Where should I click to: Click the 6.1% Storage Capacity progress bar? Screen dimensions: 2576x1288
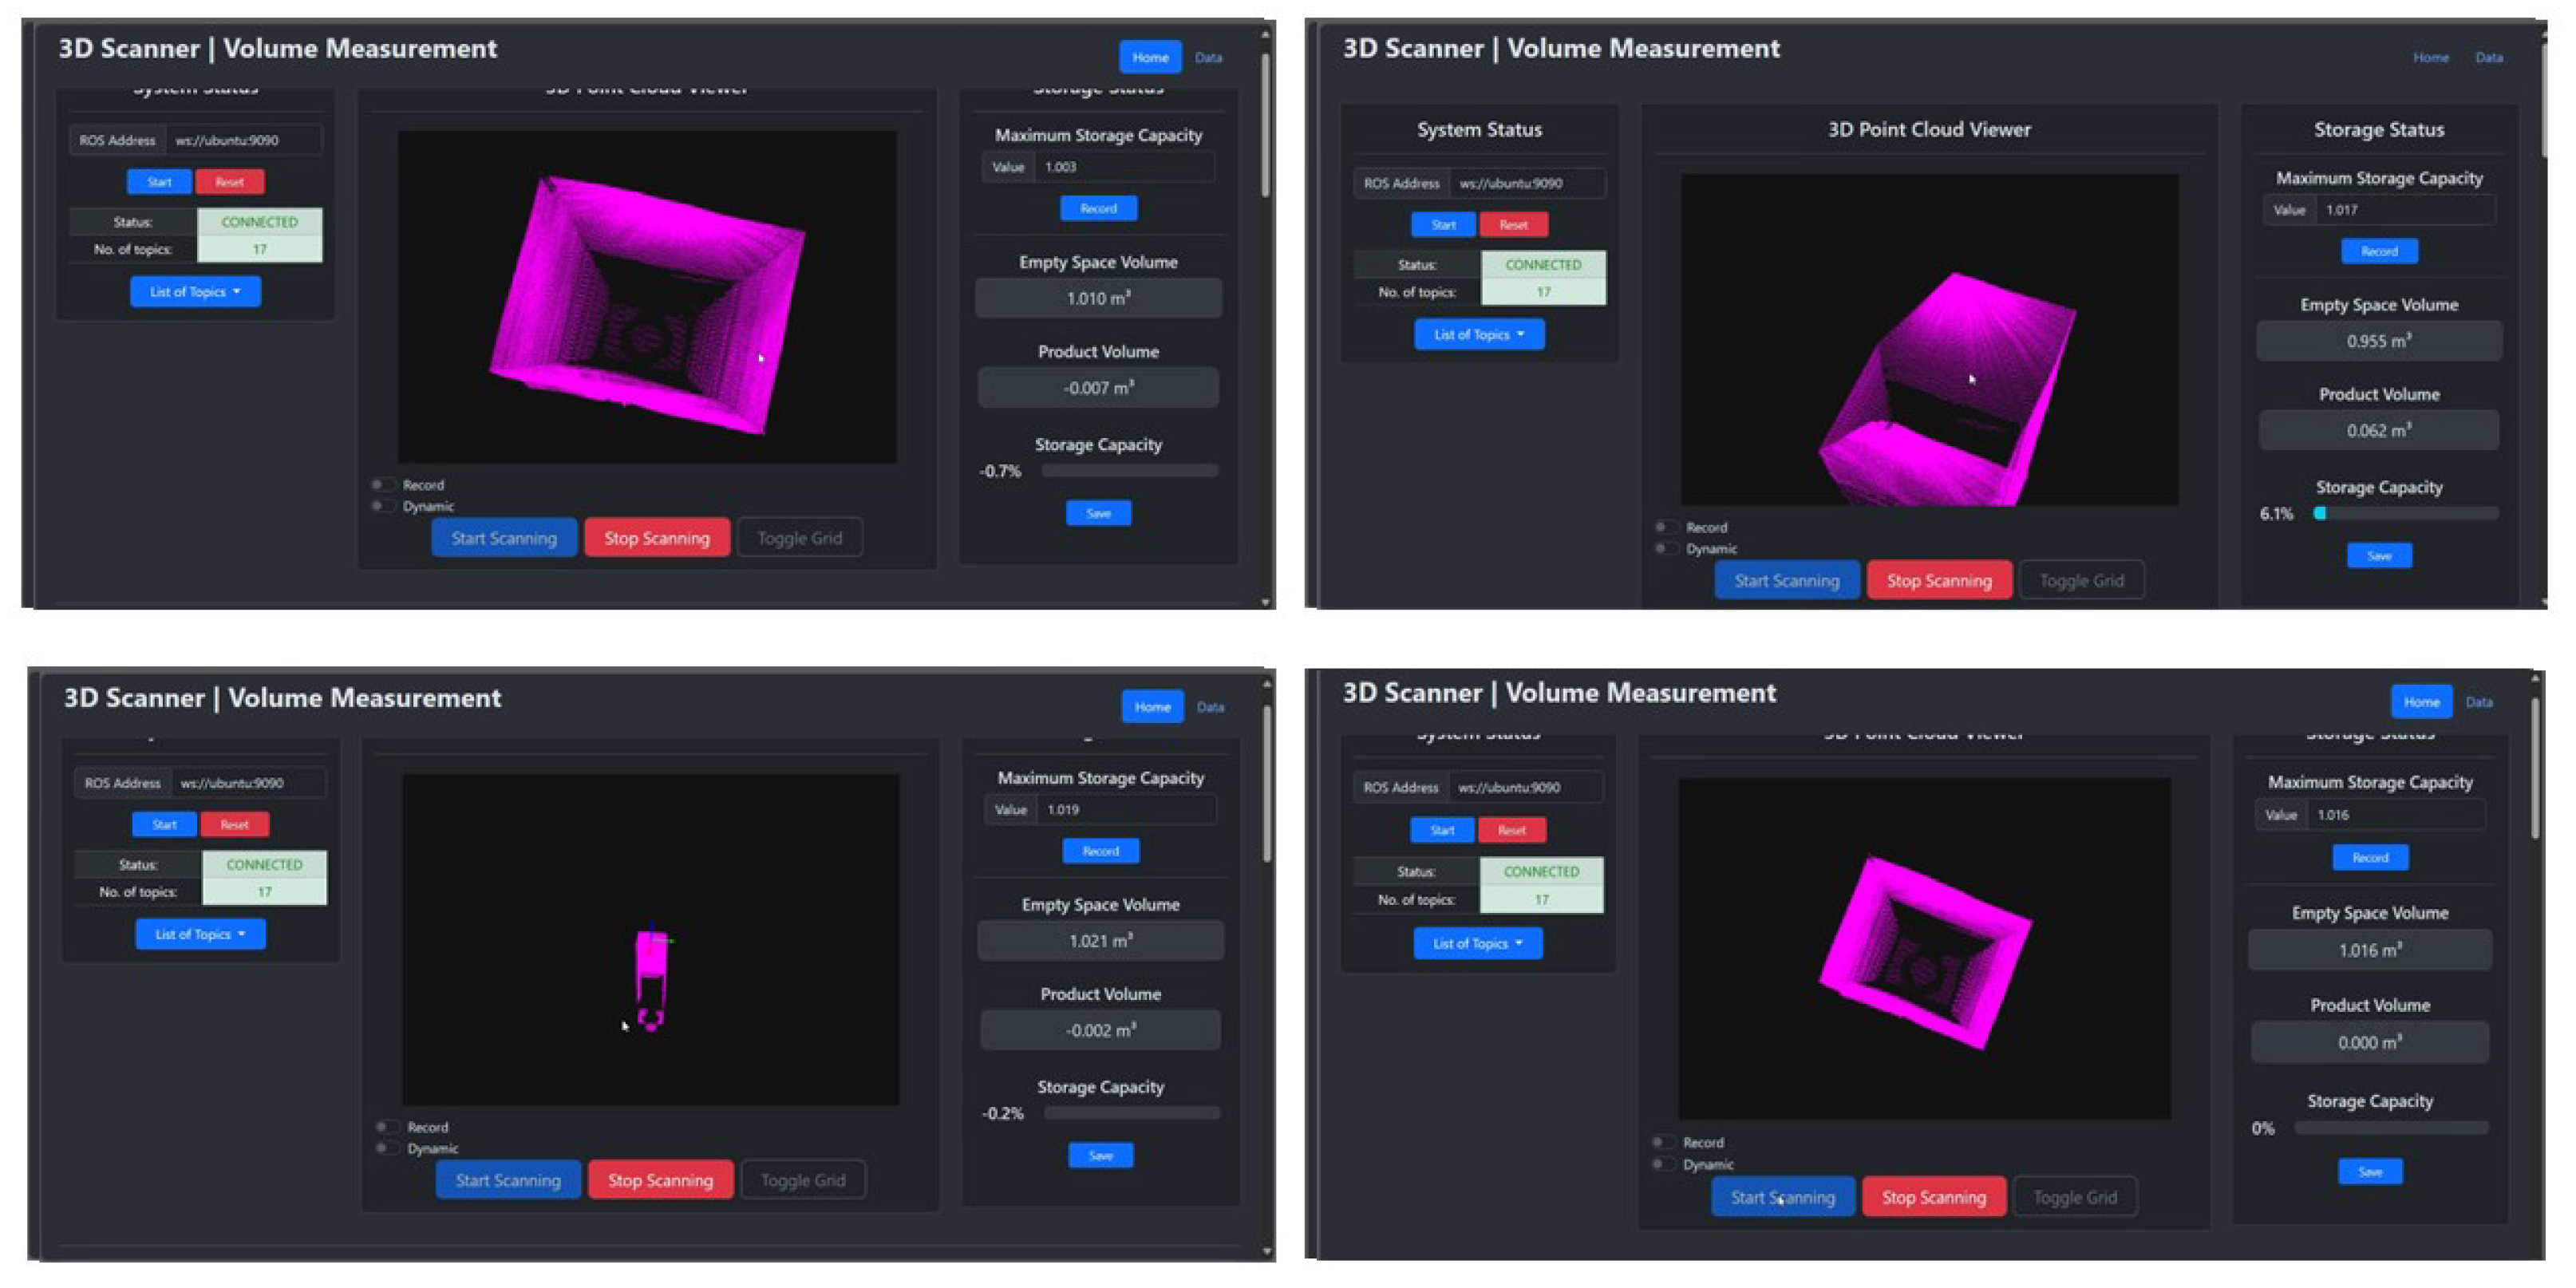coord(2405,513)
